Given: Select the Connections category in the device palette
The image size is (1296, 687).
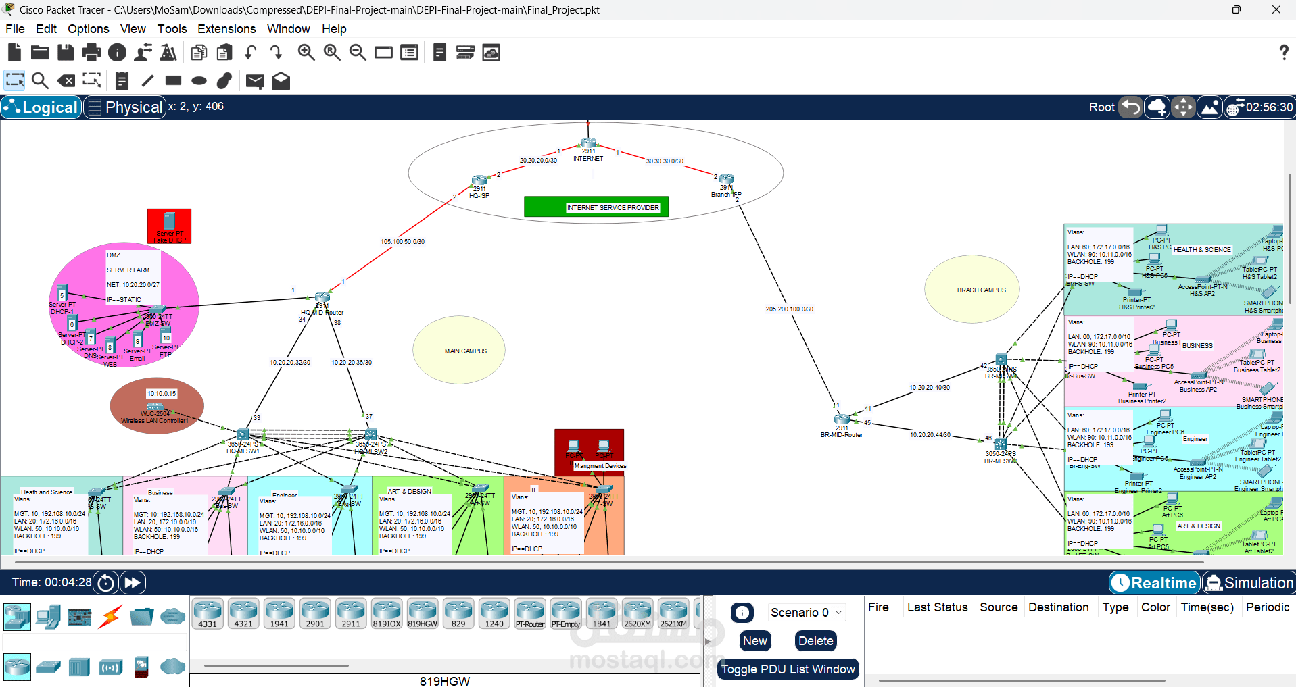Looking at the screenshot, I should [110, 617].
